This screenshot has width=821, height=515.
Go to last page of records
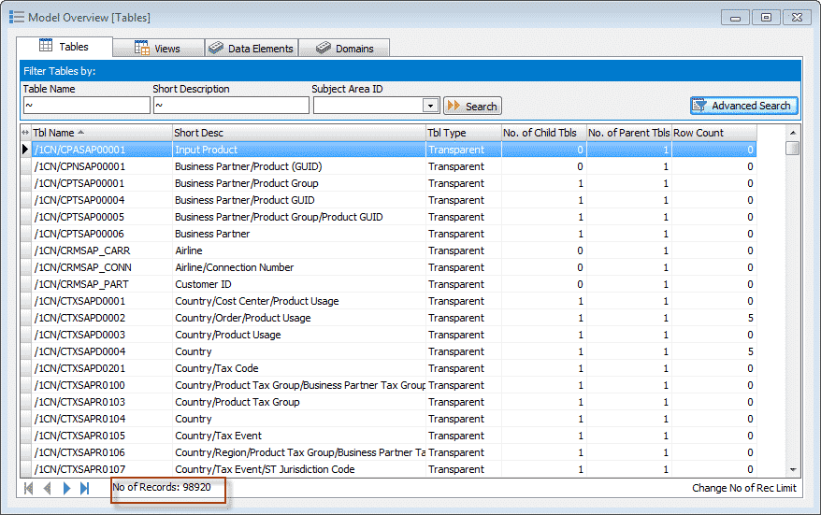point(84,488)
